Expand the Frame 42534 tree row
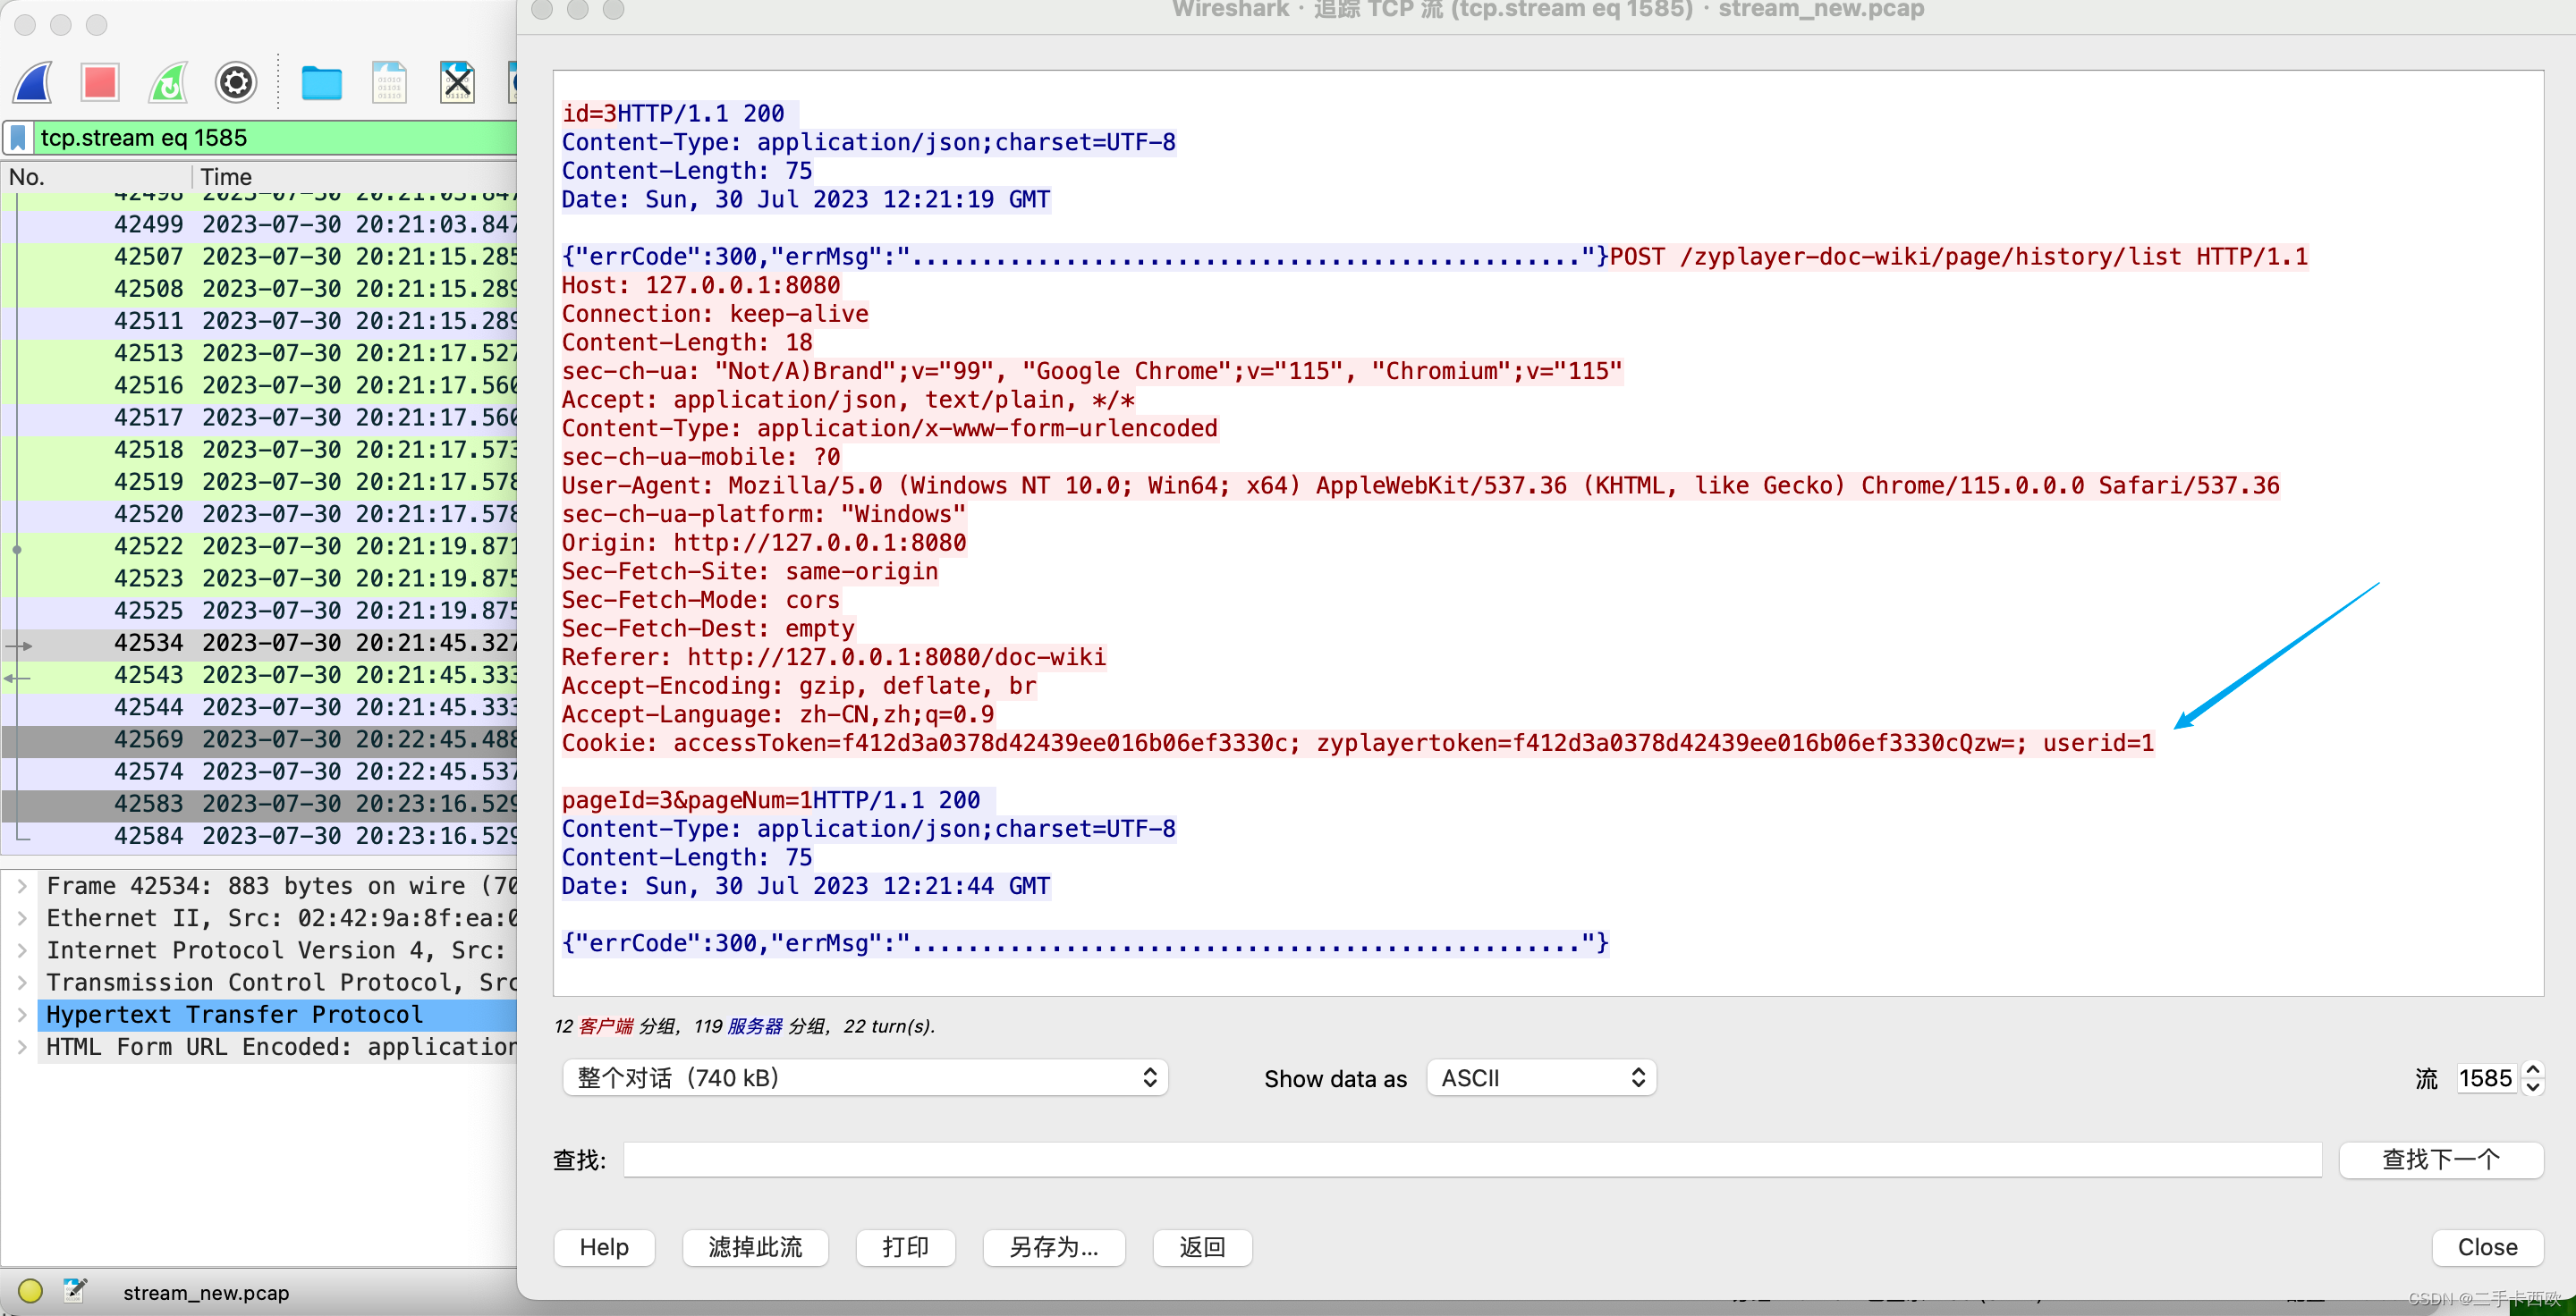2576x1316 pixels. [x=22, y=886]
